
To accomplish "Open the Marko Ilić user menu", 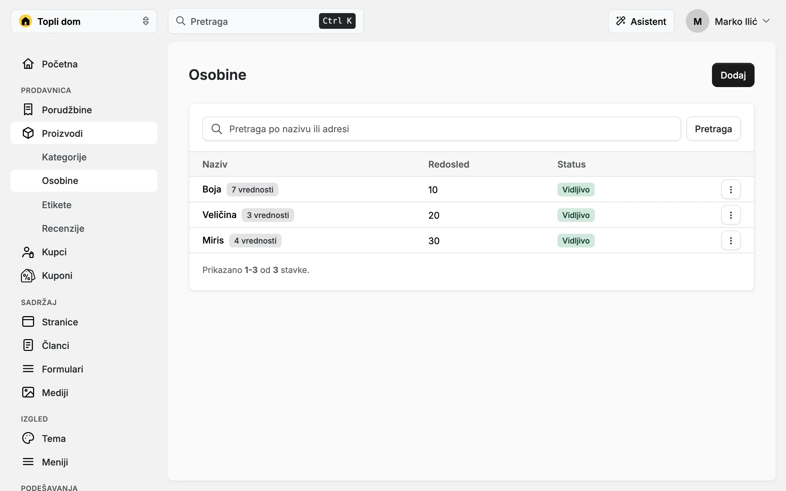I will coord(728,21).
